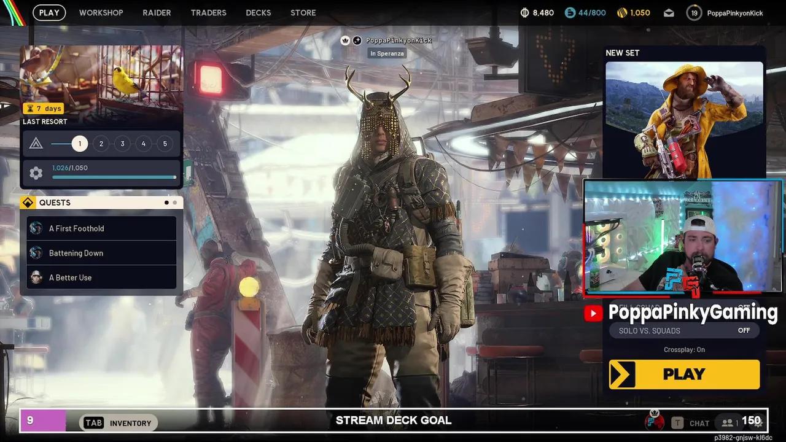Click the A First Foothold quest giver icon
Screen dimensions: 786x442
point(36,228)
